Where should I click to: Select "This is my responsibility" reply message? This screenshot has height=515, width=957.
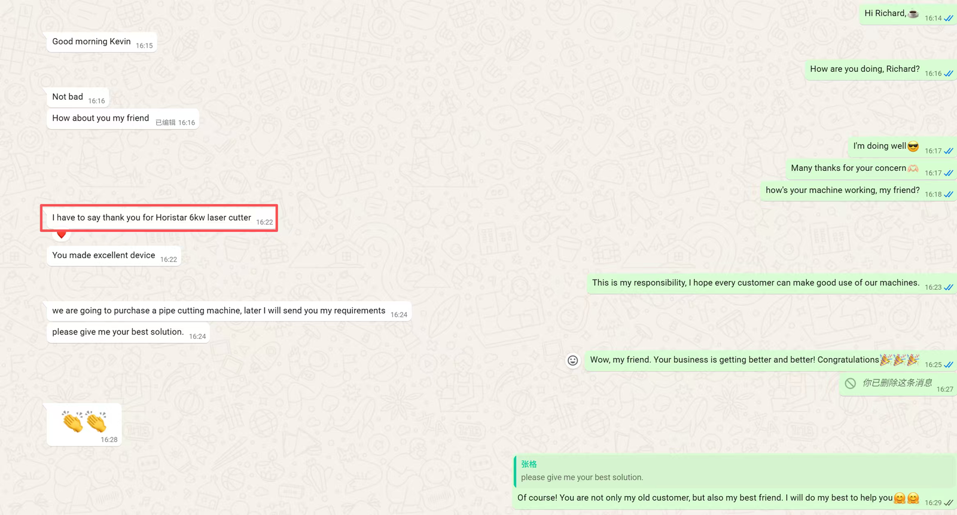click(x=755, y=283)
